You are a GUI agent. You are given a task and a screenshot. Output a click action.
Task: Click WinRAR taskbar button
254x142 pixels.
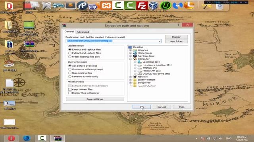(58, 138)
